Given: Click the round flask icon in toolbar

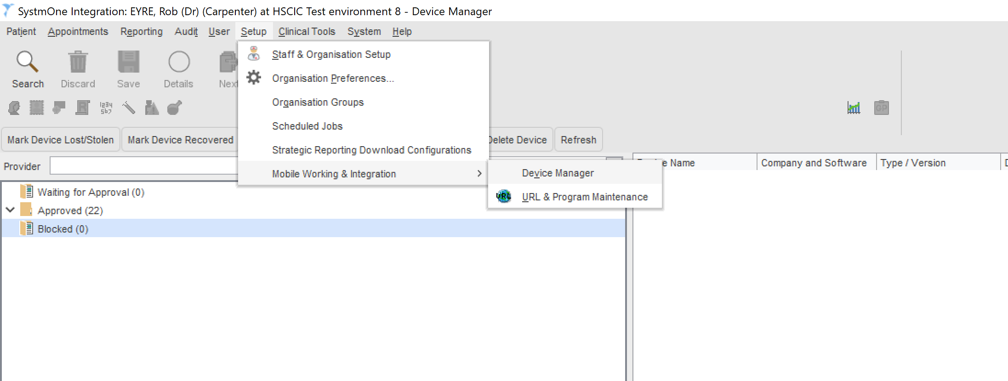Looking at the screenshot, I should (175, 108).
